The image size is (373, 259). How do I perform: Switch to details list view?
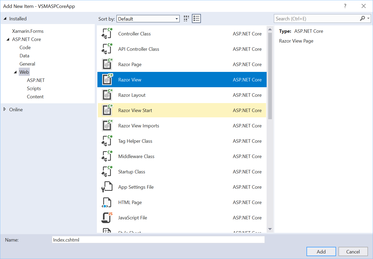pos(196,18)
